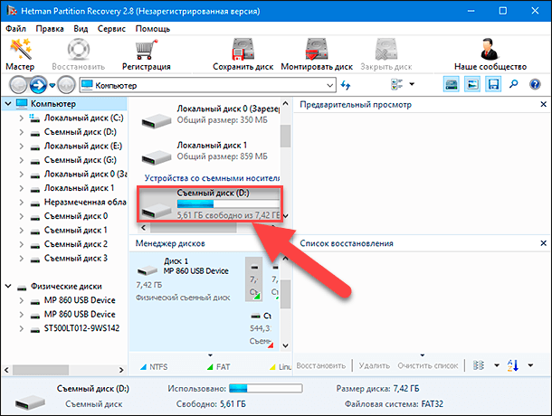Open the recovery list grouping dropdown arrow
This screenshot has height=416, width=552.
[497, 365]
